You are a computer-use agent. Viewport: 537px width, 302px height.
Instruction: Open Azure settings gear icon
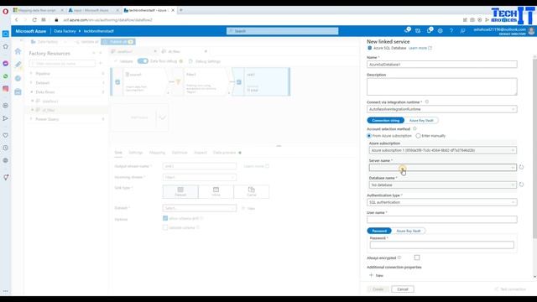(x=440, y=31)
